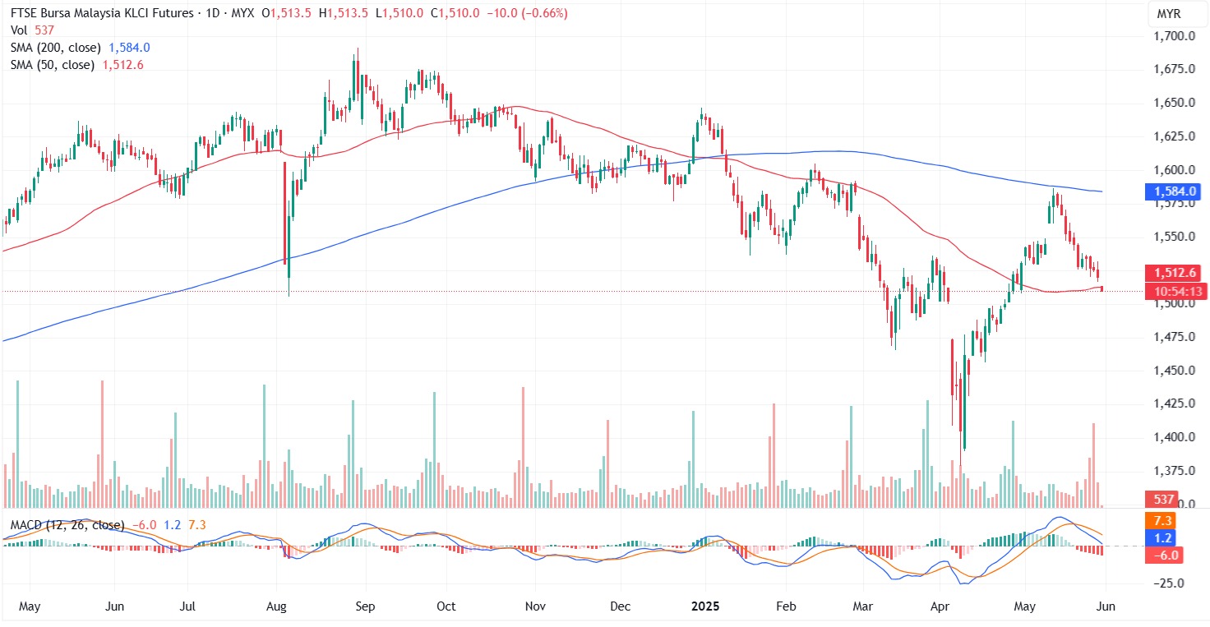The height and width of the screenshot is (627, 1210).
Task: Click the Aug label on the time axis
Action: point(277,607)
